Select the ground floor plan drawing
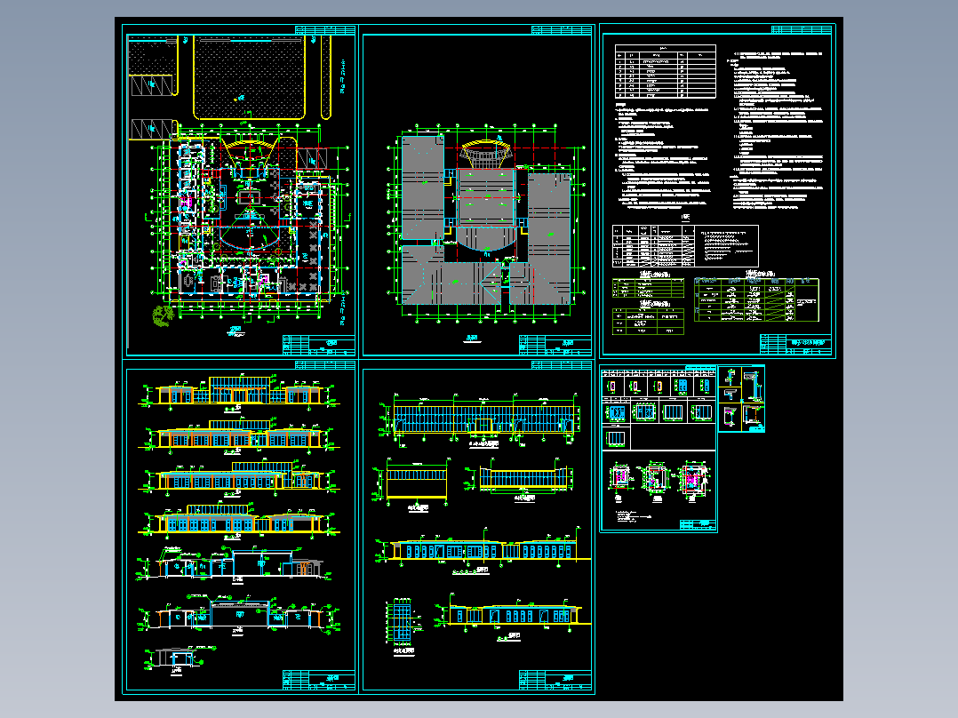 pyautogui.click(x=249, y=221)
